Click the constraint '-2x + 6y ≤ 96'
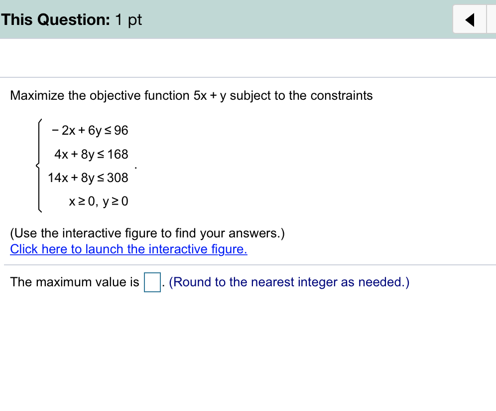Image resolution: width=496 pixels, height=411 pixels. [x=90, y=130]
